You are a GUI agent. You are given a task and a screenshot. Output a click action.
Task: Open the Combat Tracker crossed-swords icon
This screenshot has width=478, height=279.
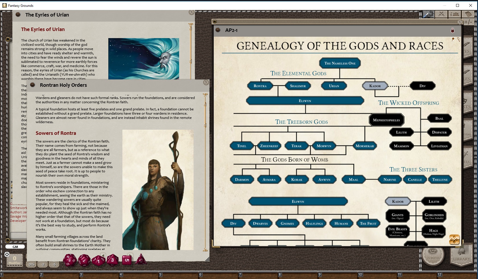point(442,14)
